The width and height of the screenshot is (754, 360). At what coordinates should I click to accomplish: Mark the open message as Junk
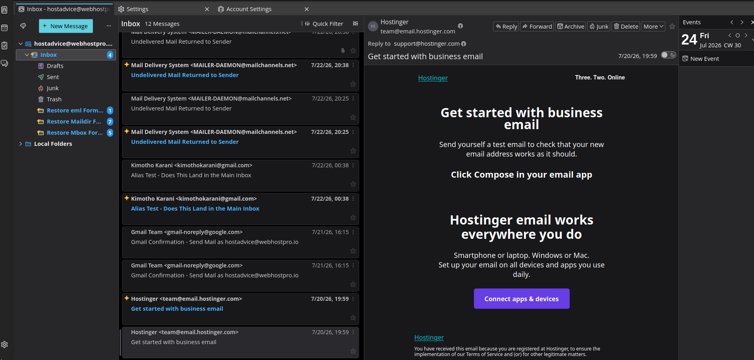point(599,26)
